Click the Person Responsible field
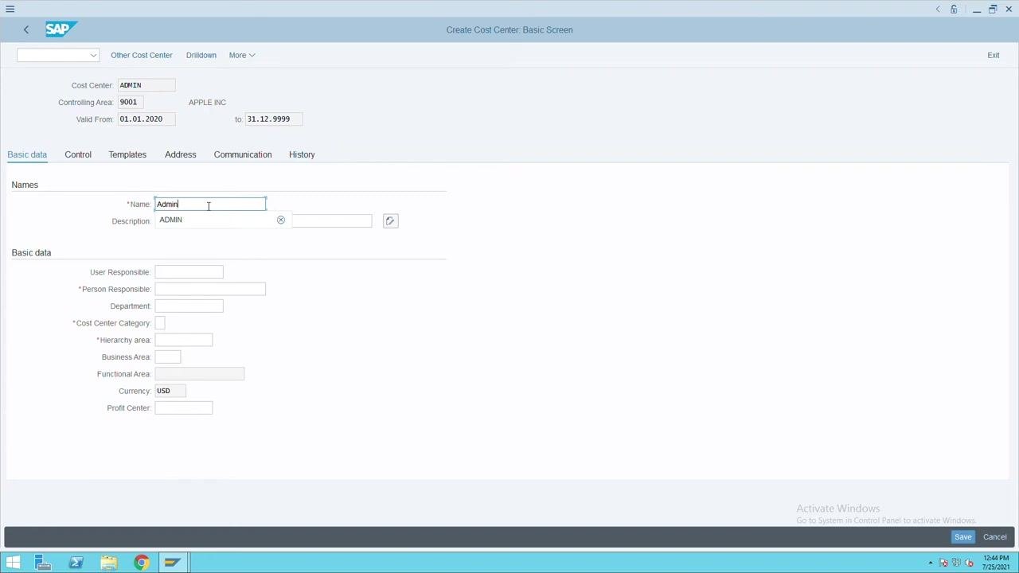The height and width of the screenshot is (573, 1019). tap(210, 289)
